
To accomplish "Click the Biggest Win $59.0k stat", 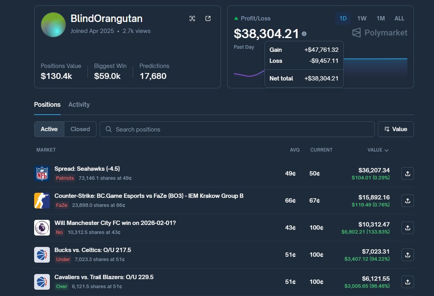I will (x=110, y=71).
